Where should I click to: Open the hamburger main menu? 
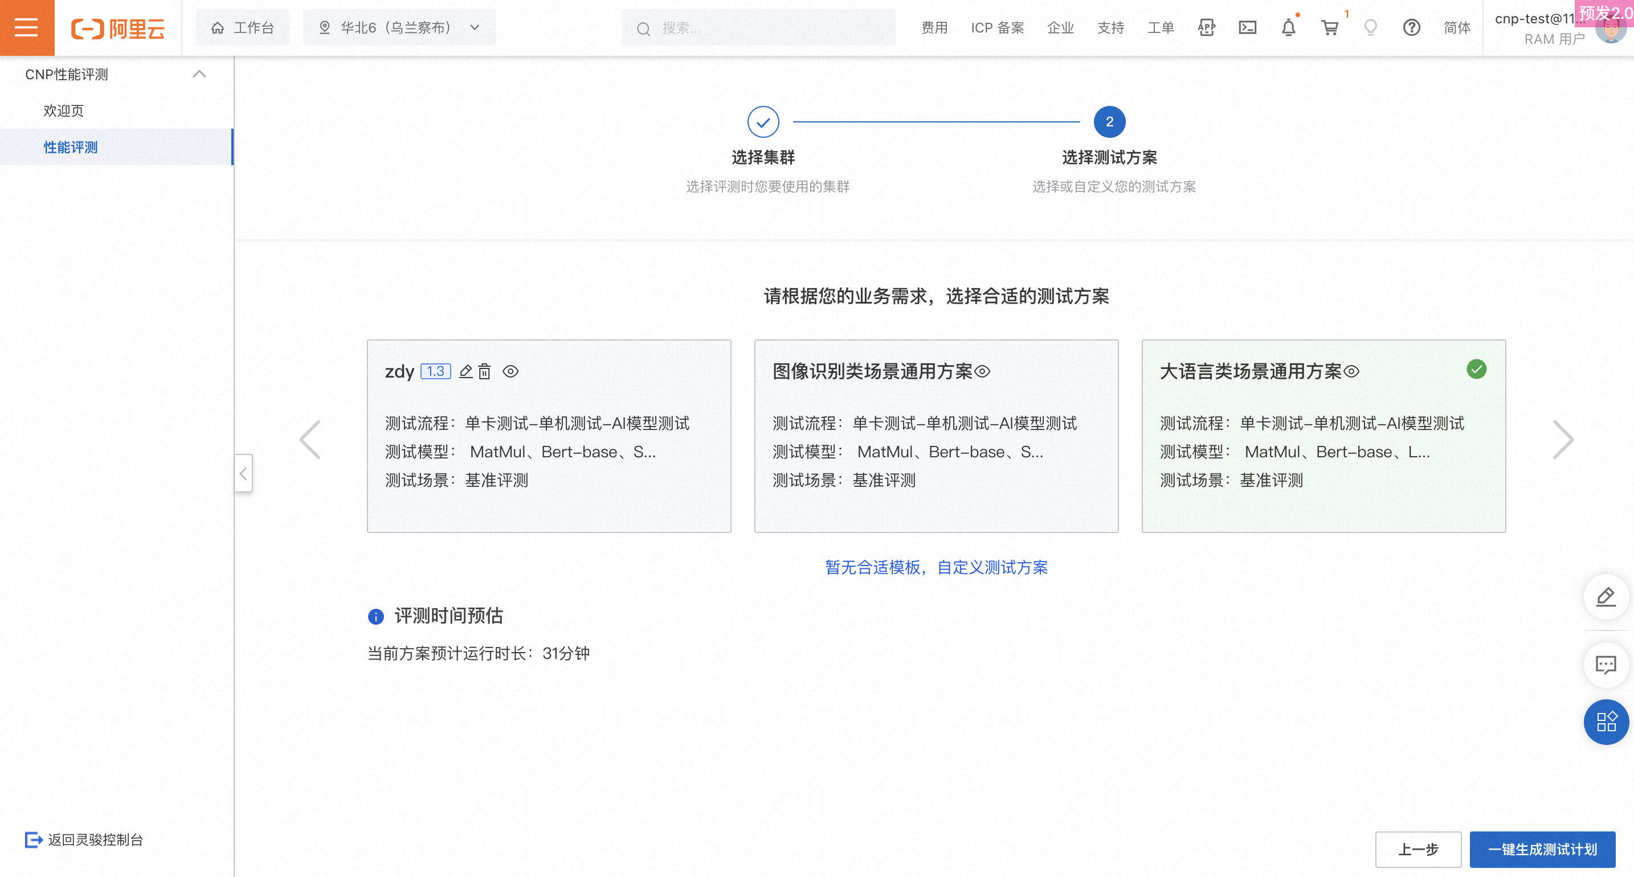tap(26, 27)
